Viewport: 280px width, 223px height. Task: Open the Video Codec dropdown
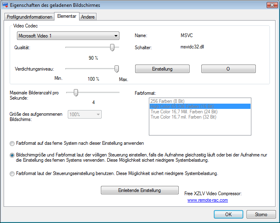point(68,36)
